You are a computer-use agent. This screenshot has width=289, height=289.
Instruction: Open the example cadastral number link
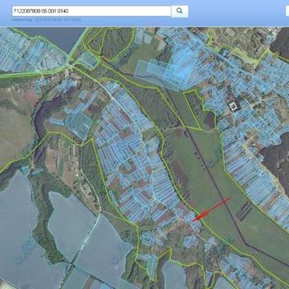coord(46,19)
